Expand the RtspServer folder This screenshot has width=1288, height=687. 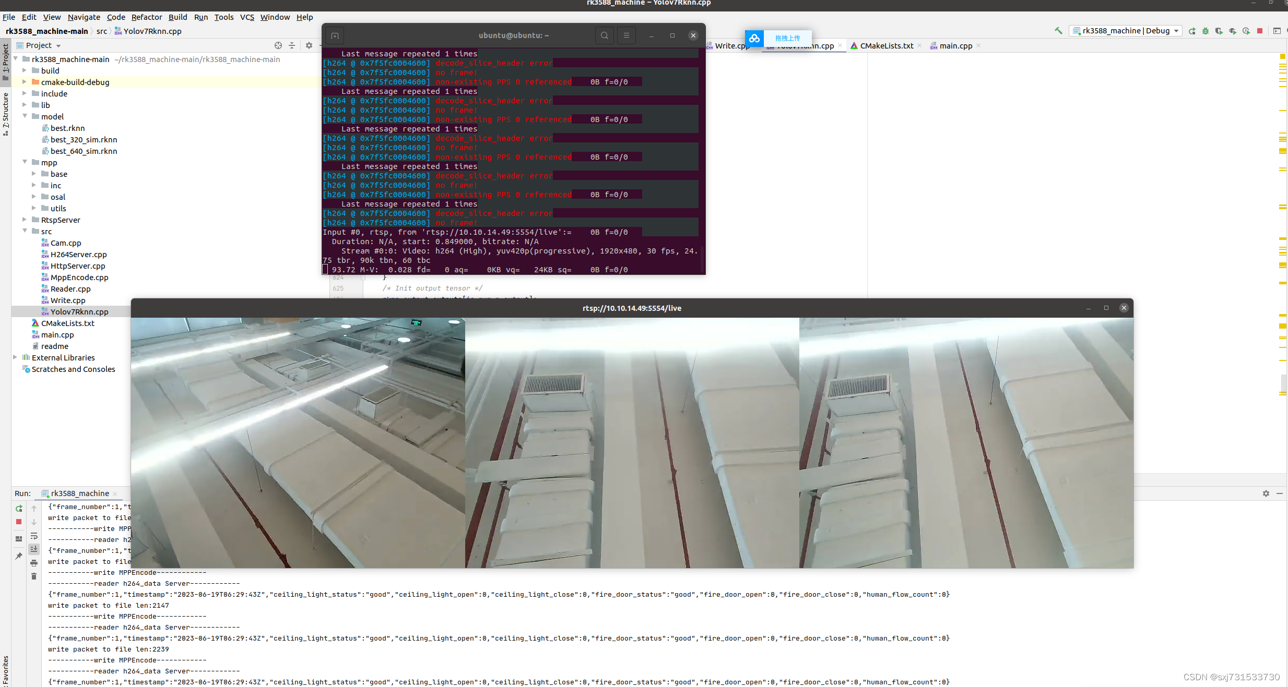pos(25,220)
